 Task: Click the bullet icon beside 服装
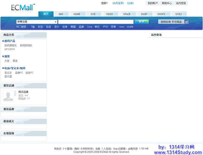point(3,56)
